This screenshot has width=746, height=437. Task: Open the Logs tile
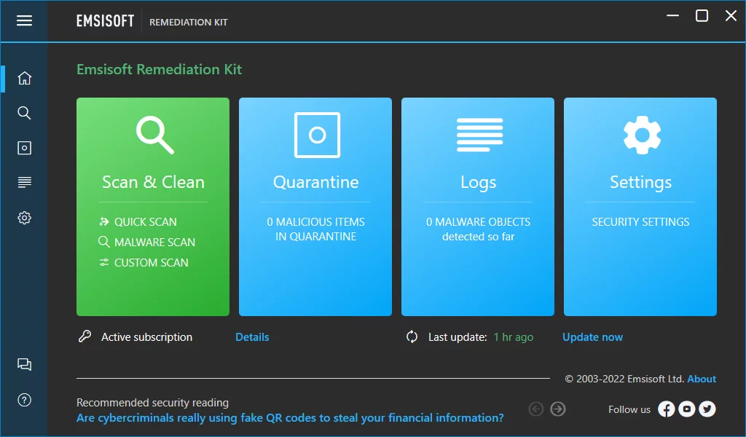pos(478,207)
